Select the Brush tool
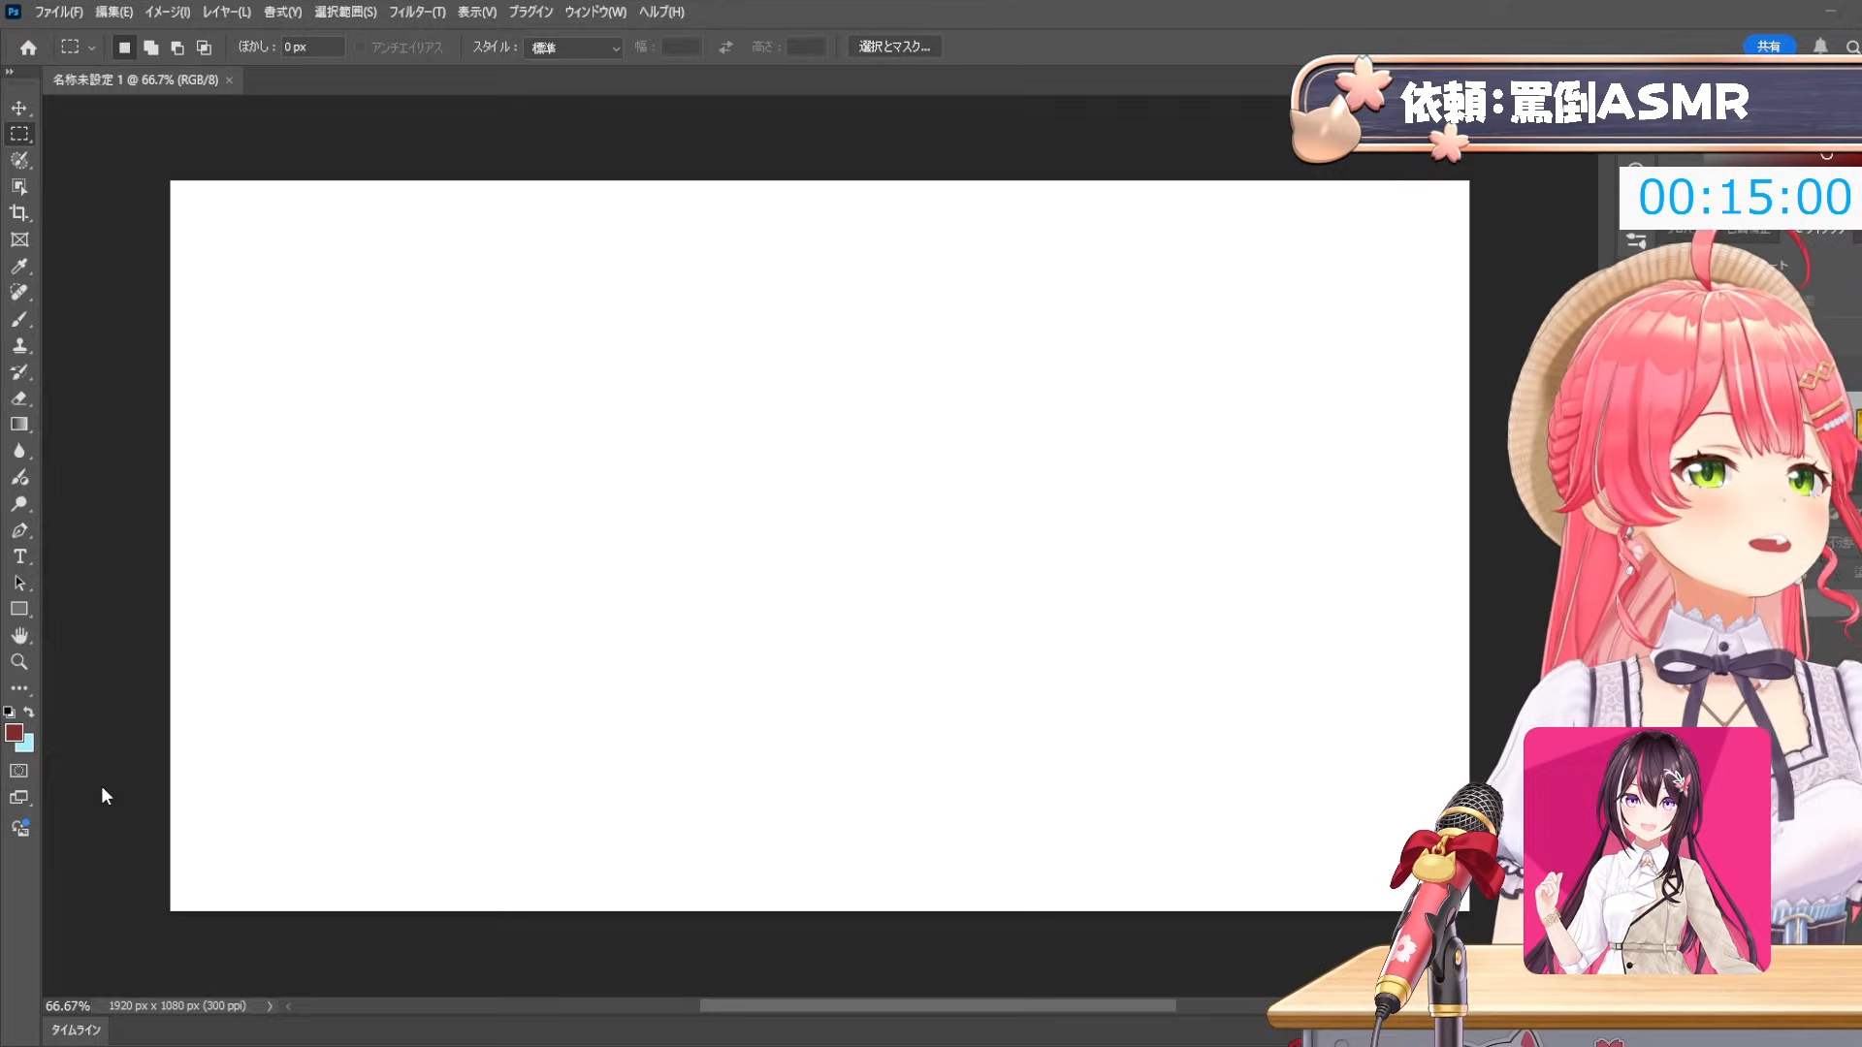Screen dimensions: 1862x1047 click(x=19, y=319)
